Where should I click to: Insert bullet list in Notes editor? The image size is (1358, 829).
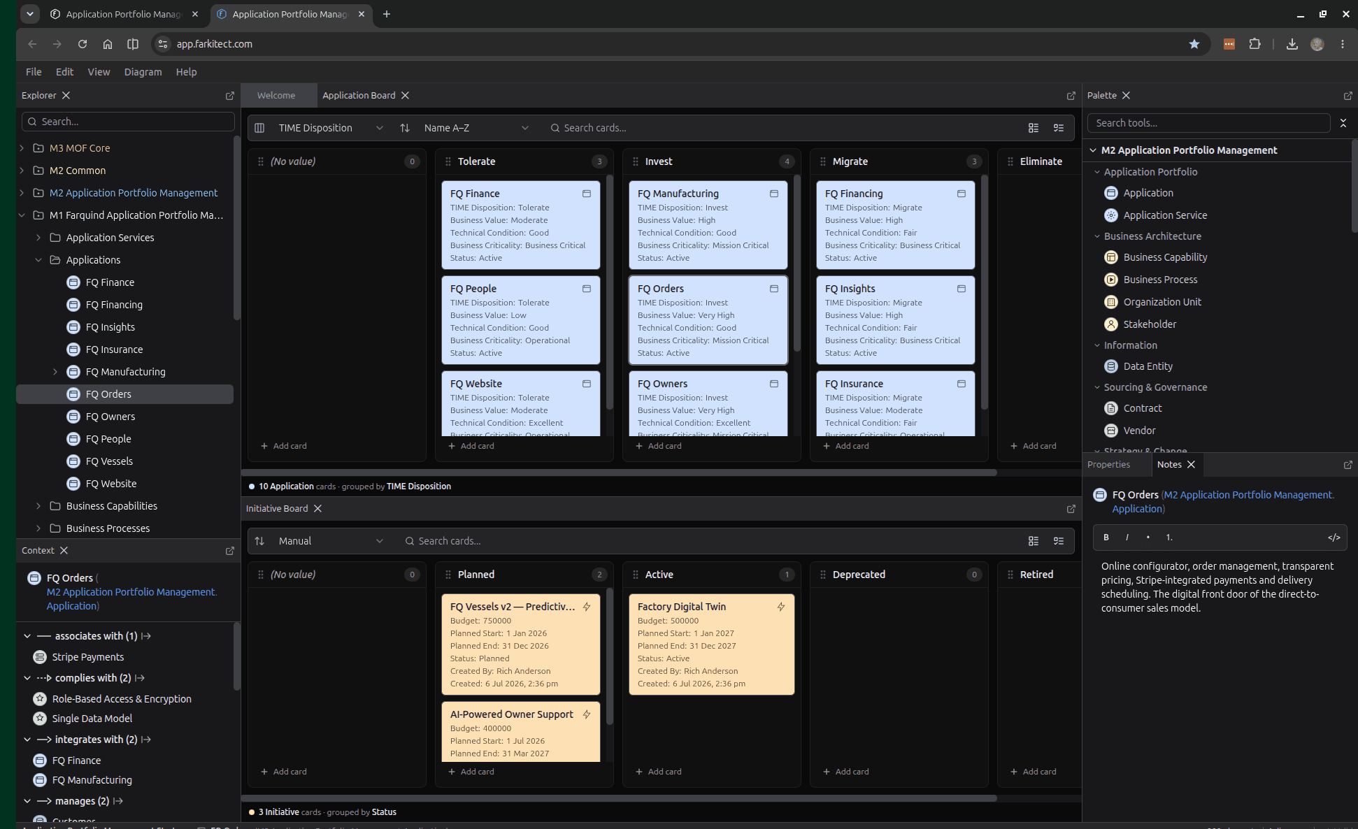[x=1148, y=538]
